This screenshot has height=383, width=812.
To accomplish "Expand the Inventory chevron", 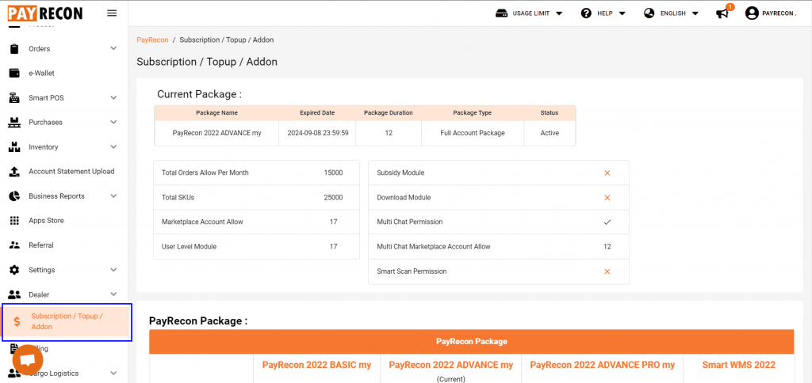I will [x=114, y=147].
